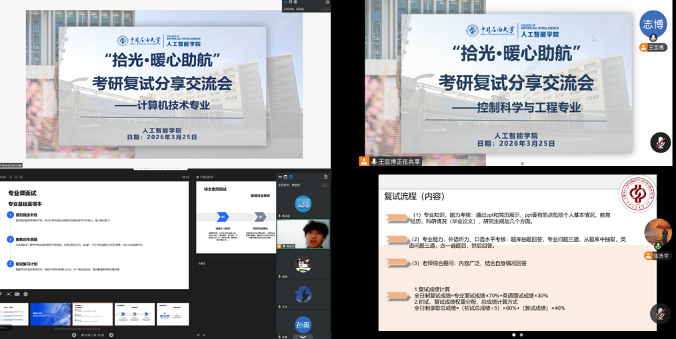Unmute the microphone in the bottom-right meeting
This screenshot has width=676, height=339.
coord(660,313)
